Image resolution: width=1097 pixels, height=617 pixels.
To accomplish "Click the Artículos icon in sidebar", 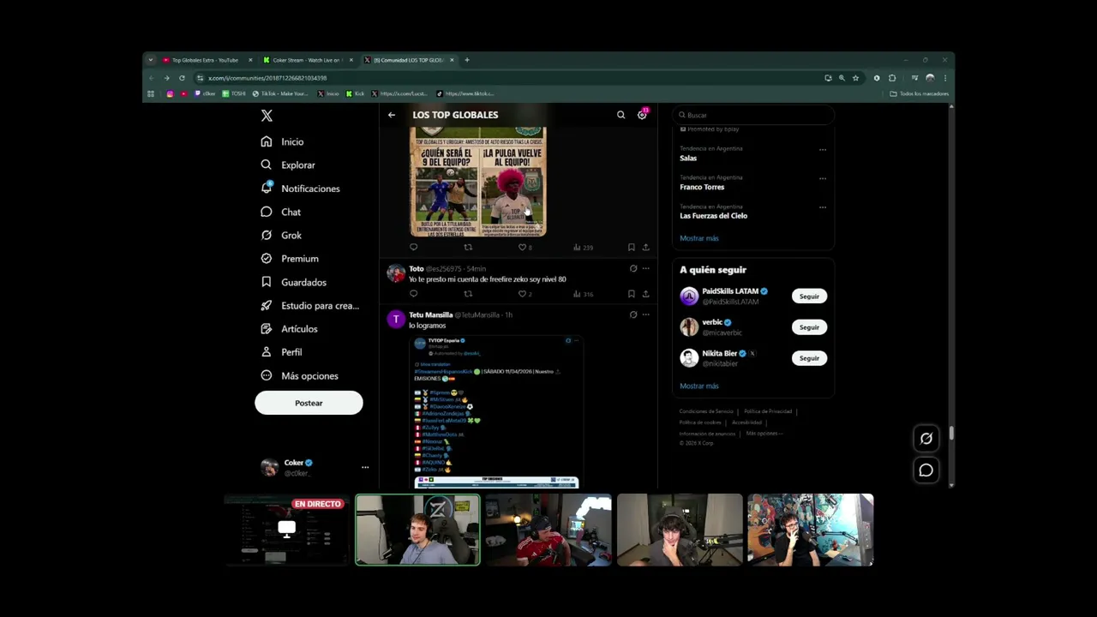I will [x=267, y=328].
